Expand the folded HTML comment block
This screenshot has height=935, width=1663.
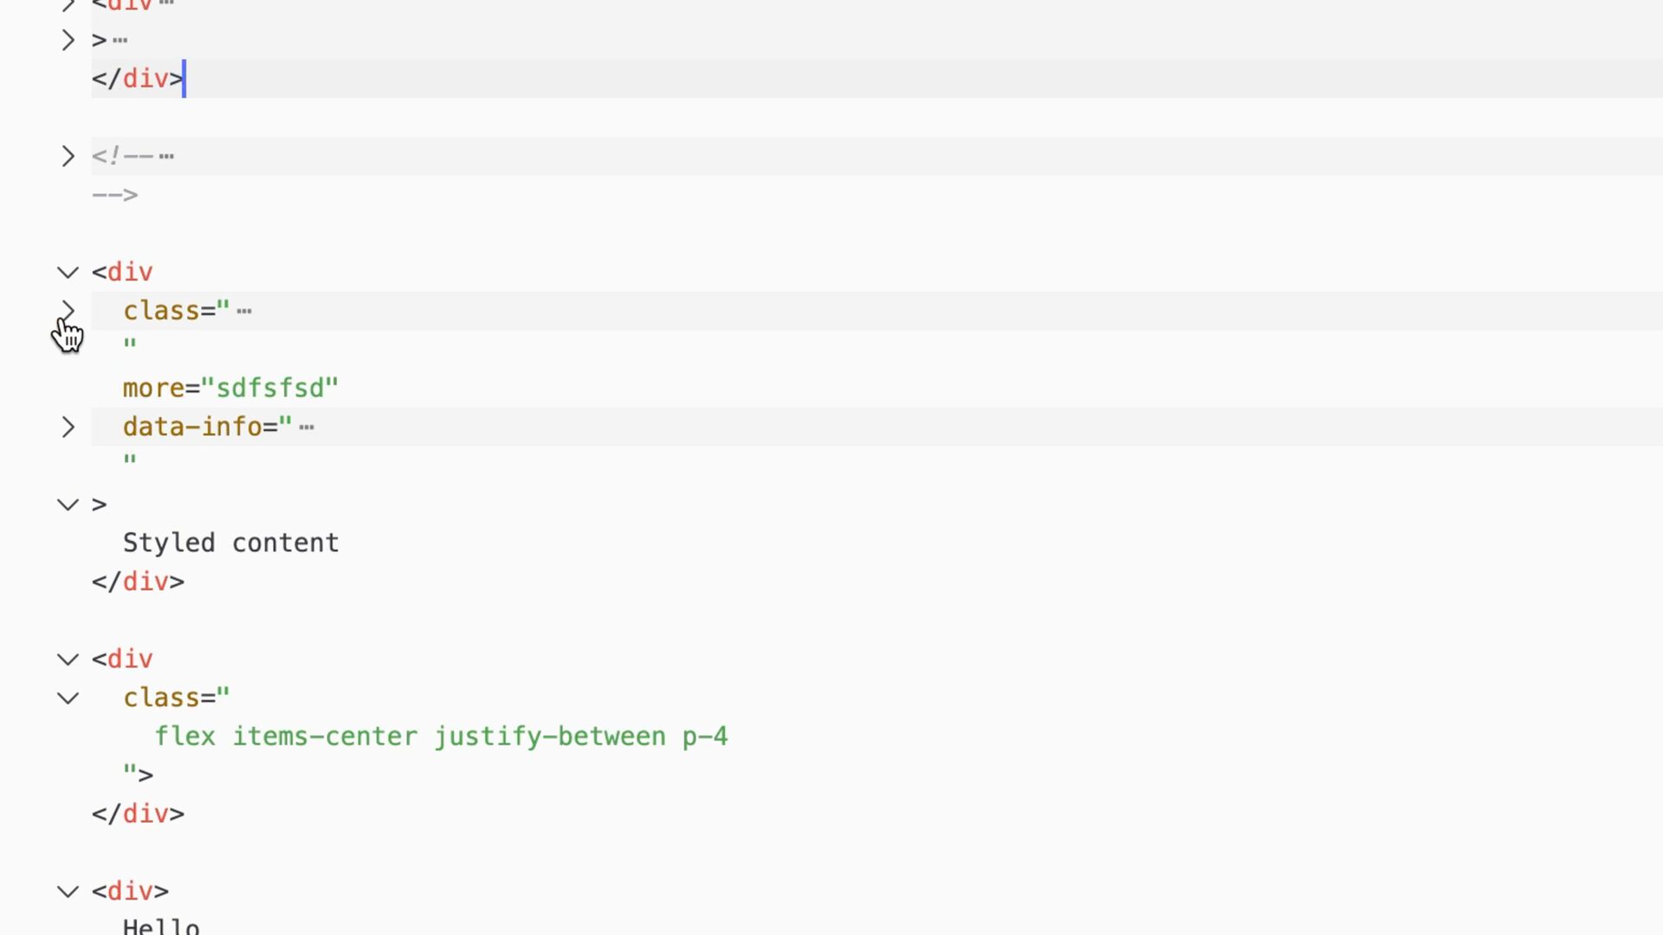click(68, 157)
